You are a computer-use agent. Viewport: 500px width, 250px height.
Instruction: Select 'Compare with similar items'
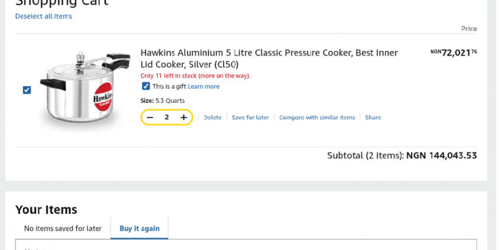point(317,117)
